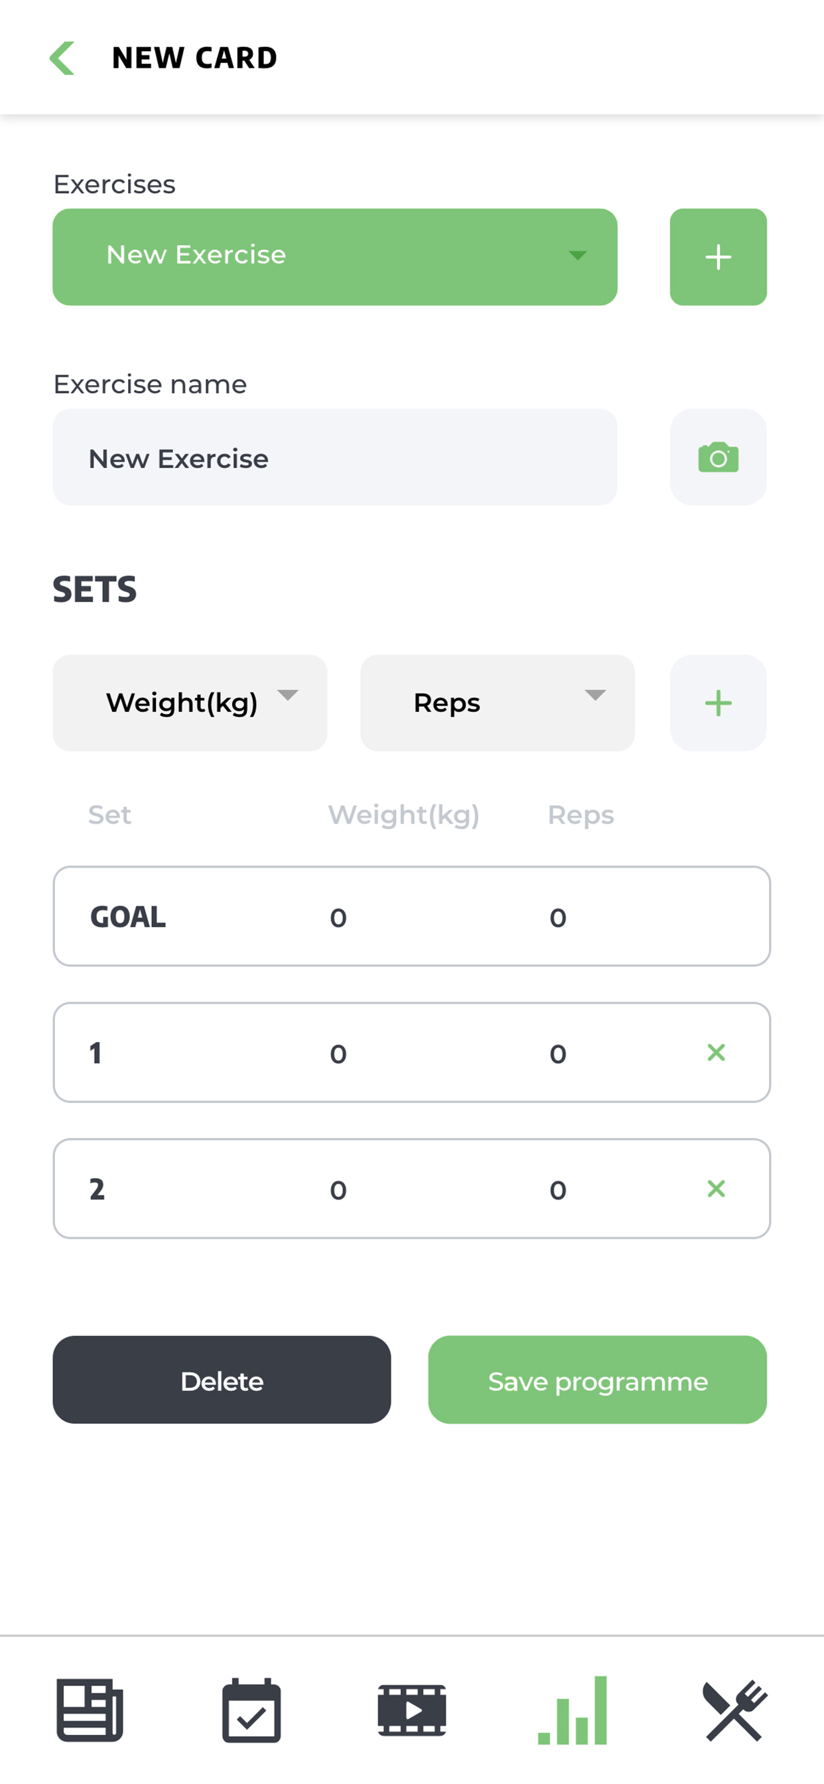This screenshot has width=824, height=1784.
Task: Add exercise with green plus button
Action: (718, 257)
